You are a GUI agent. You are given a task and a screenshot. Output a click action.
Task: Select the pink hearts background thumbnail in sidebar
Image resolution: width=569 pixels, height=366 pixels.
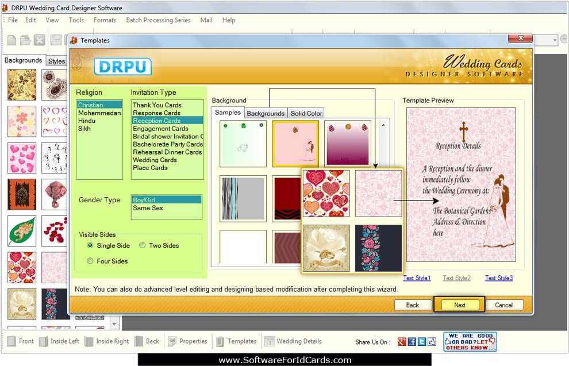pos(22,158)
